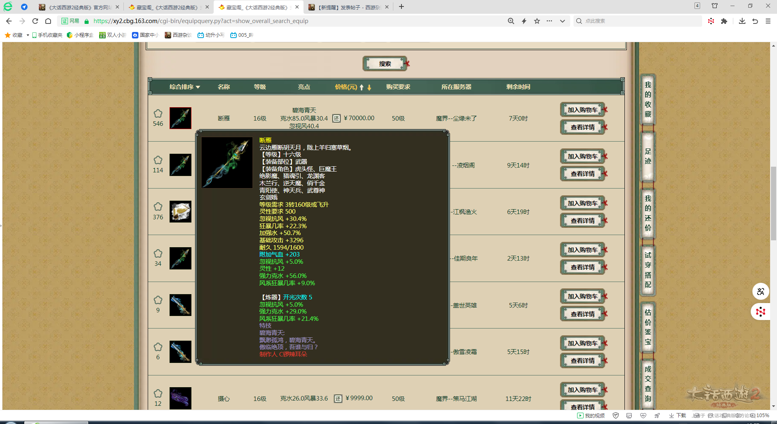Open the browser home page icon

pyautogui.click(x=48, y=21)
